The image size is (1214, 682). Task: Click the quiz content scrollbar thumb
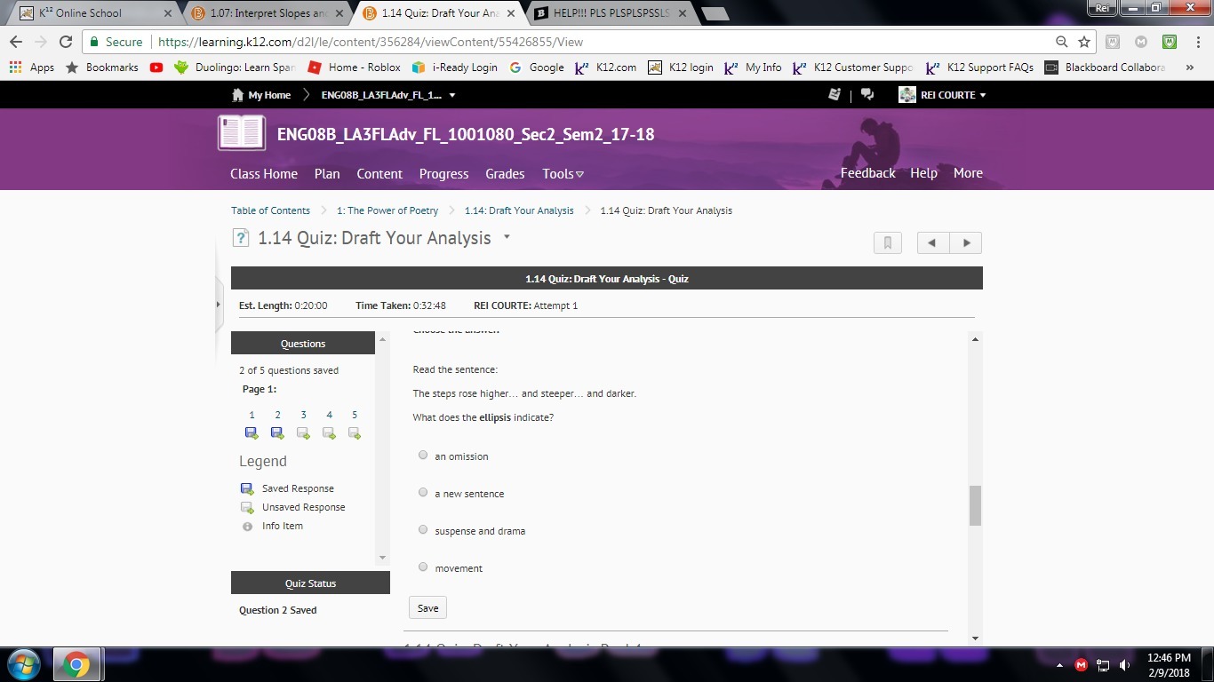(x=975, y=505)
